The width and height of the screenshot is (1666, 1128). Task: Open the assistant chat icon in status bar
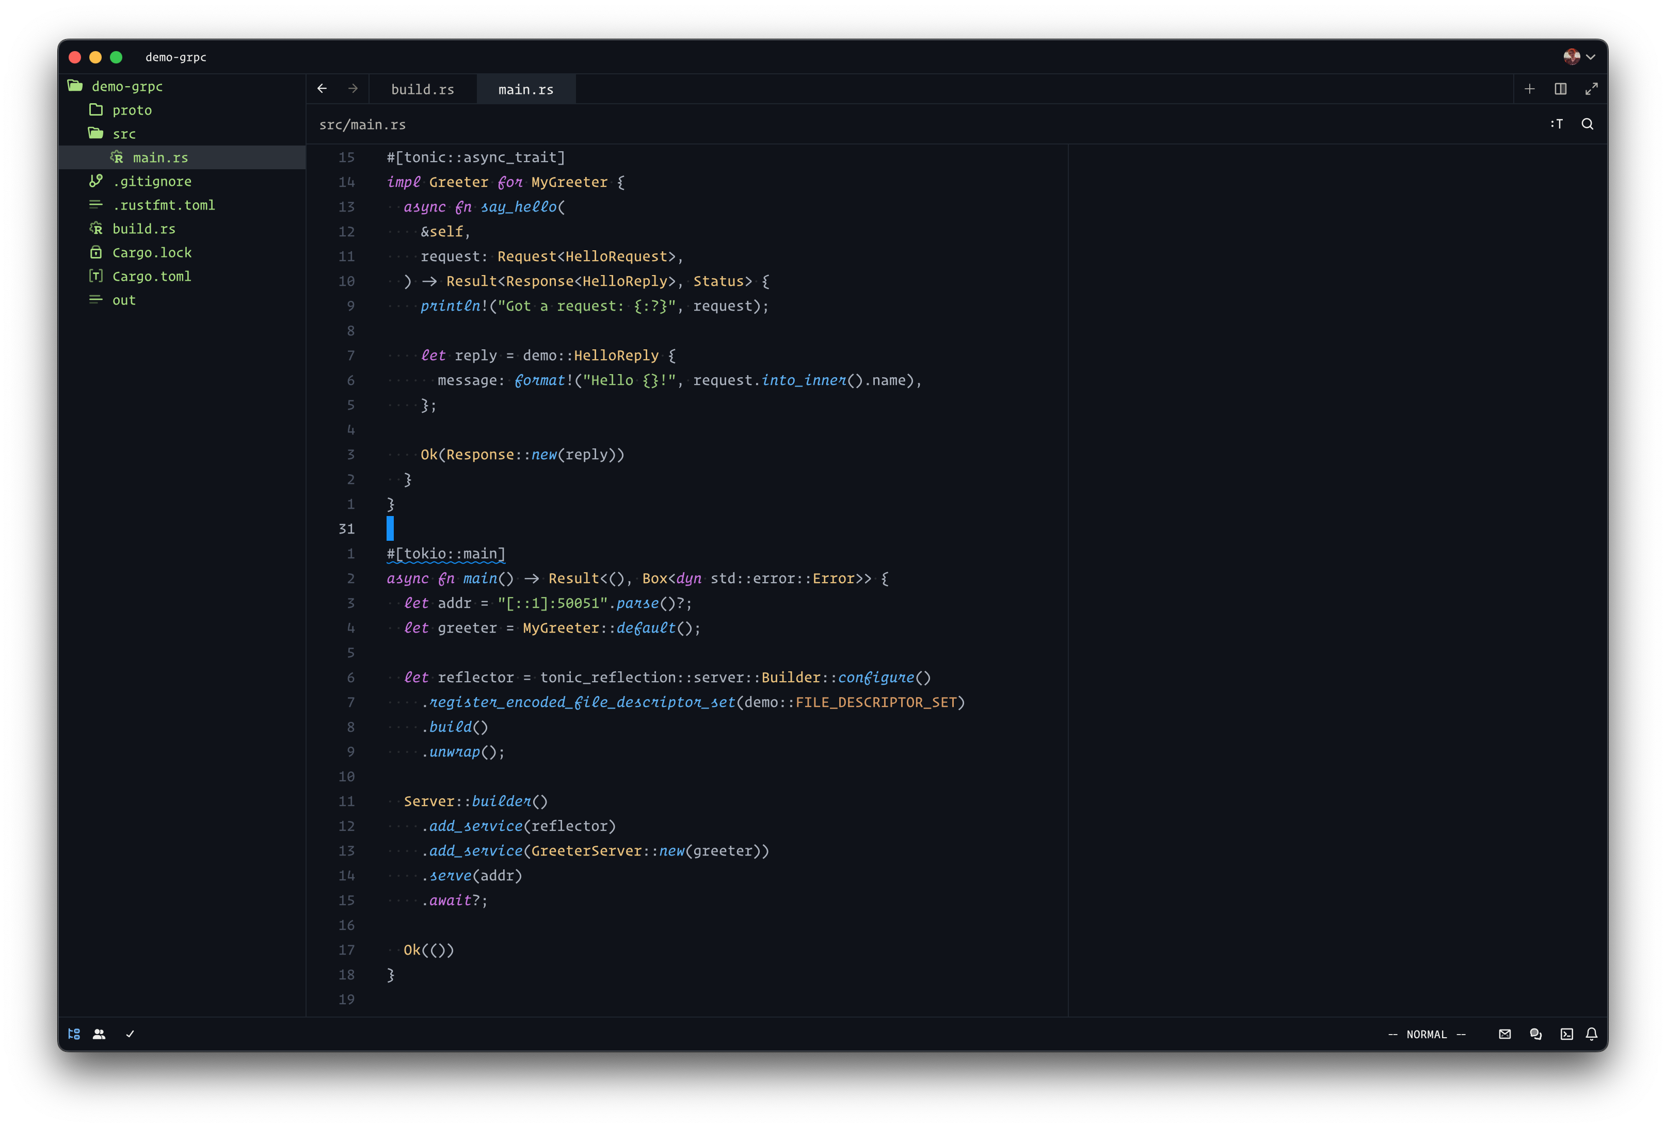pos(1535,1034)
